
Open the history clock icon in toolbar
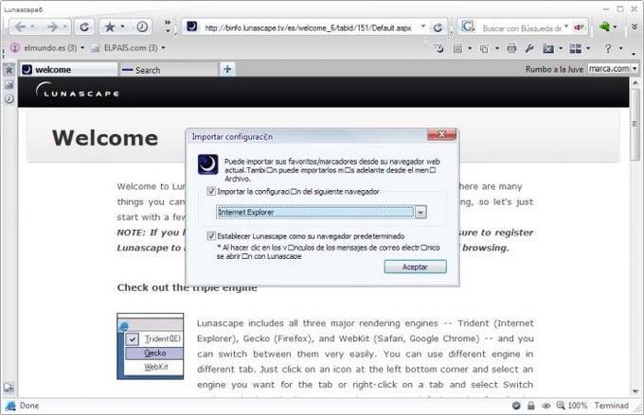coord(142,27)
